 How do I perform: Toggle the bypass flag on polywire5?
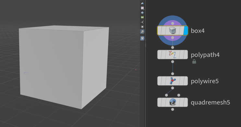[160, 81]
